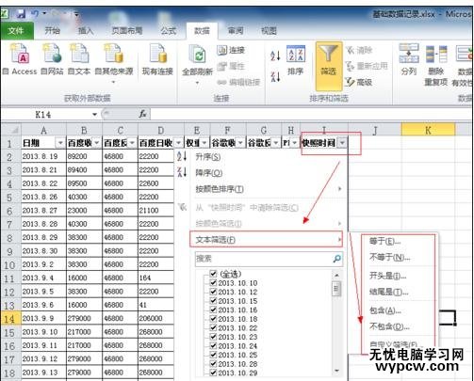
Task: Toggle the Filter funnel button
Action: 329,66
